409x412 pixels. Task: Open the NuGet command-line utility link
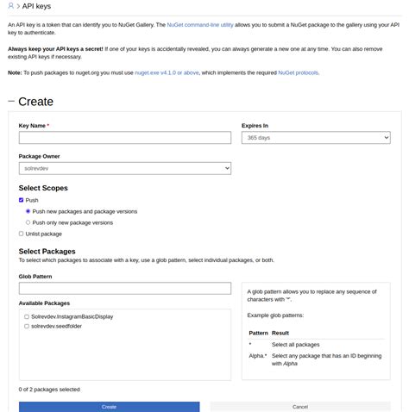(200, 25)
